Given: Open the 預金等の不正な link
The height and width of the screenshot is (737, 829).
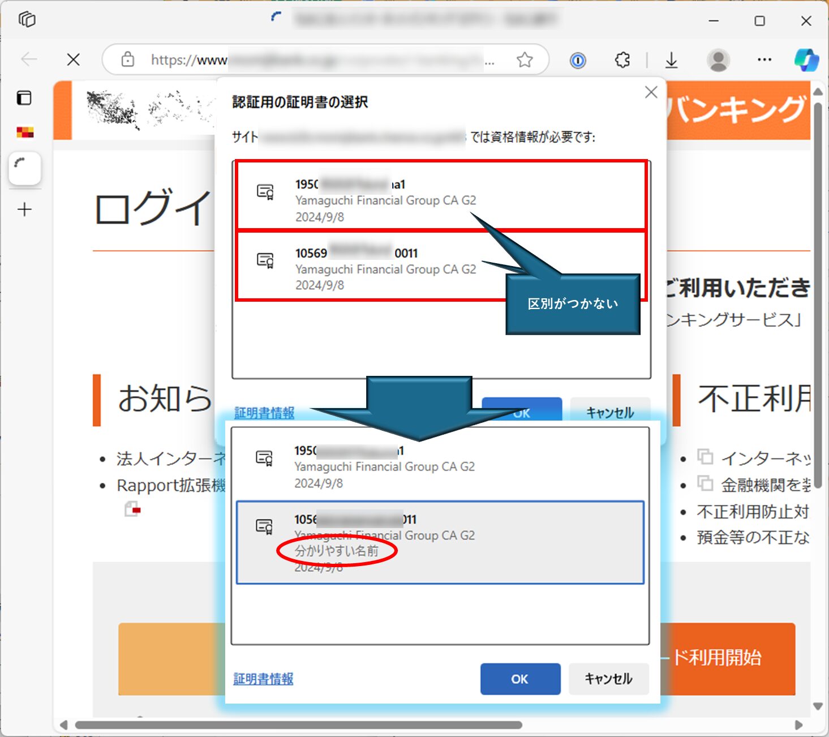Looking at the screenshot, I should click(753, 537).
